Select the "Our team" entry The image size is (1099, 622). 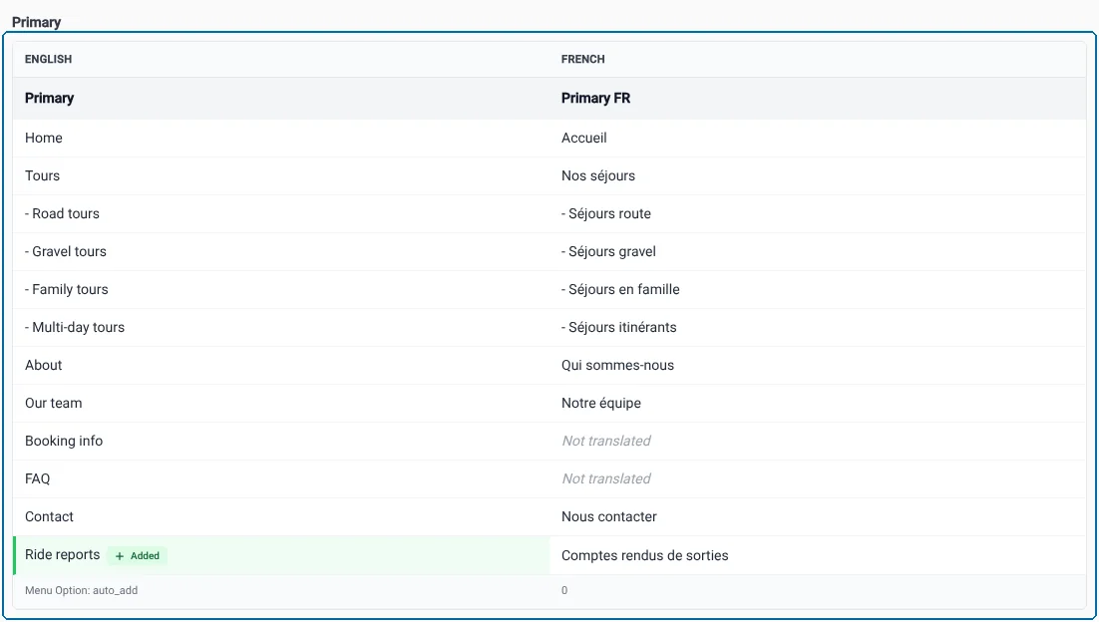pyautogui.click(x=53, y=403)
